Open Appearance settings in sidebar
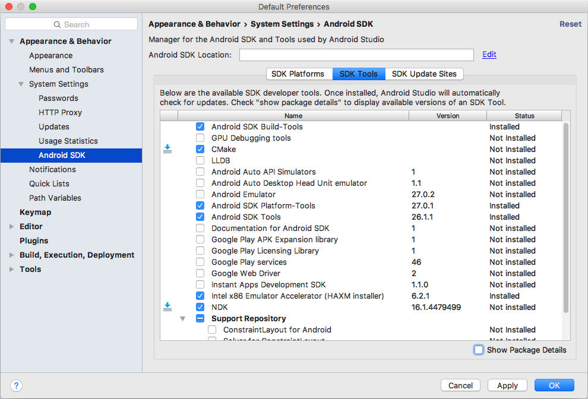Screen dimensions: 588x399 pos(51,55)
